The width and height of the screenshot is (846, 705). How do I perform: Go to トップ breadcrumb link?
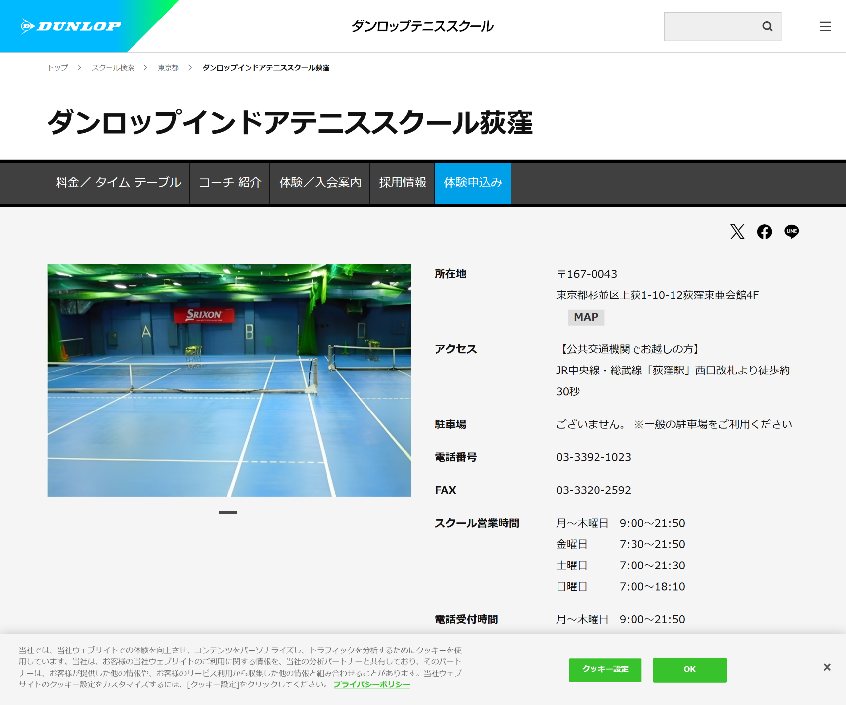click(58, 68)
